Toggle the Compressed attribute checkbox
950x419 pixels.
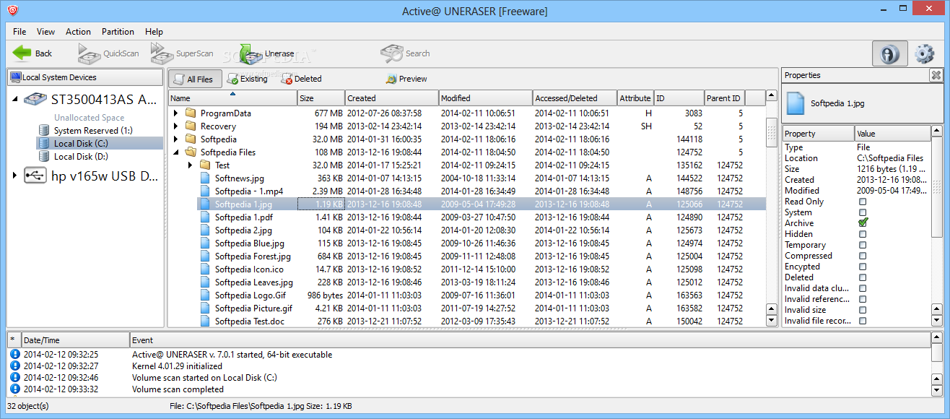[863, 256]
